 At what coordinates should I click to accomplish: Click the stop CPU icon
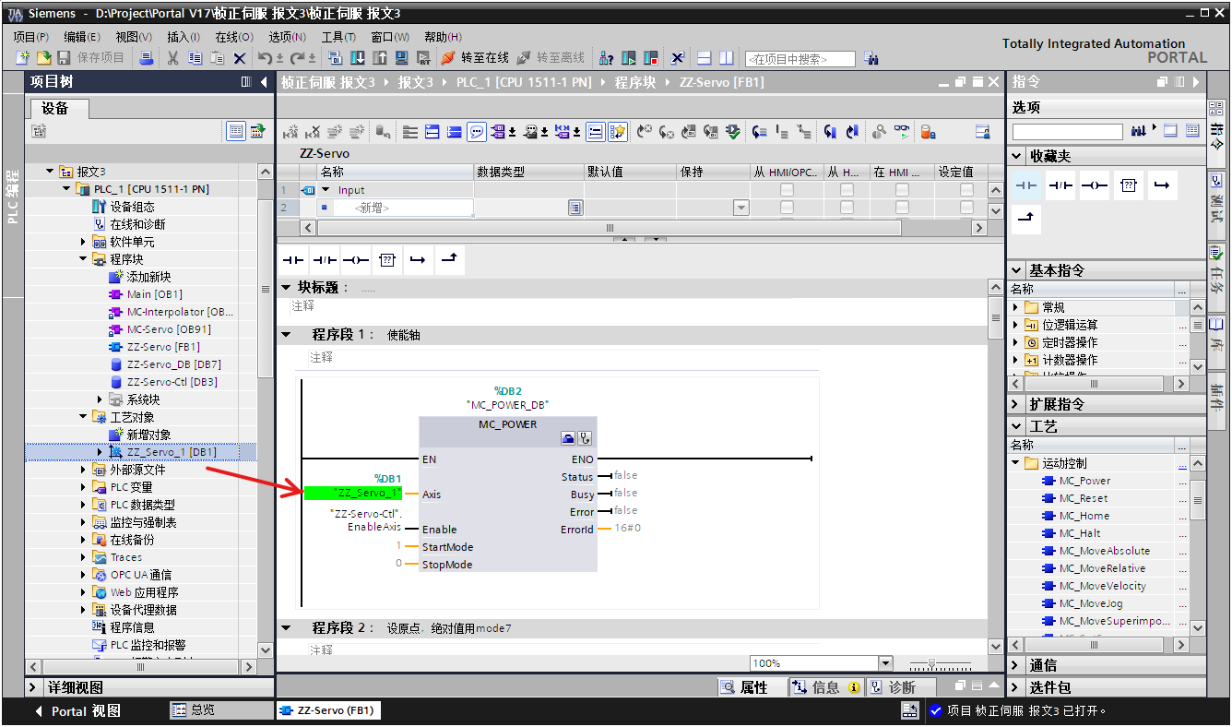point(651,58)
